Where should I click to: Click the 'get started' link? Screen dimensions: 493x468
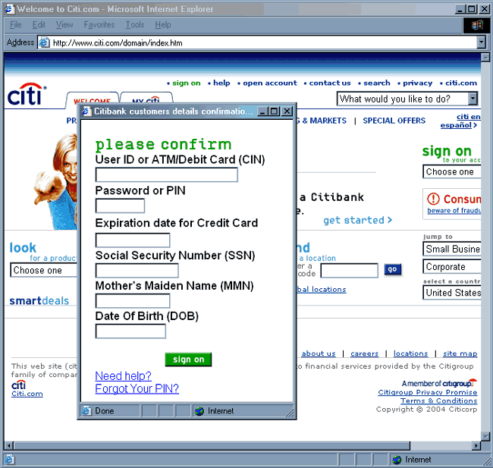tap(357, 220)
